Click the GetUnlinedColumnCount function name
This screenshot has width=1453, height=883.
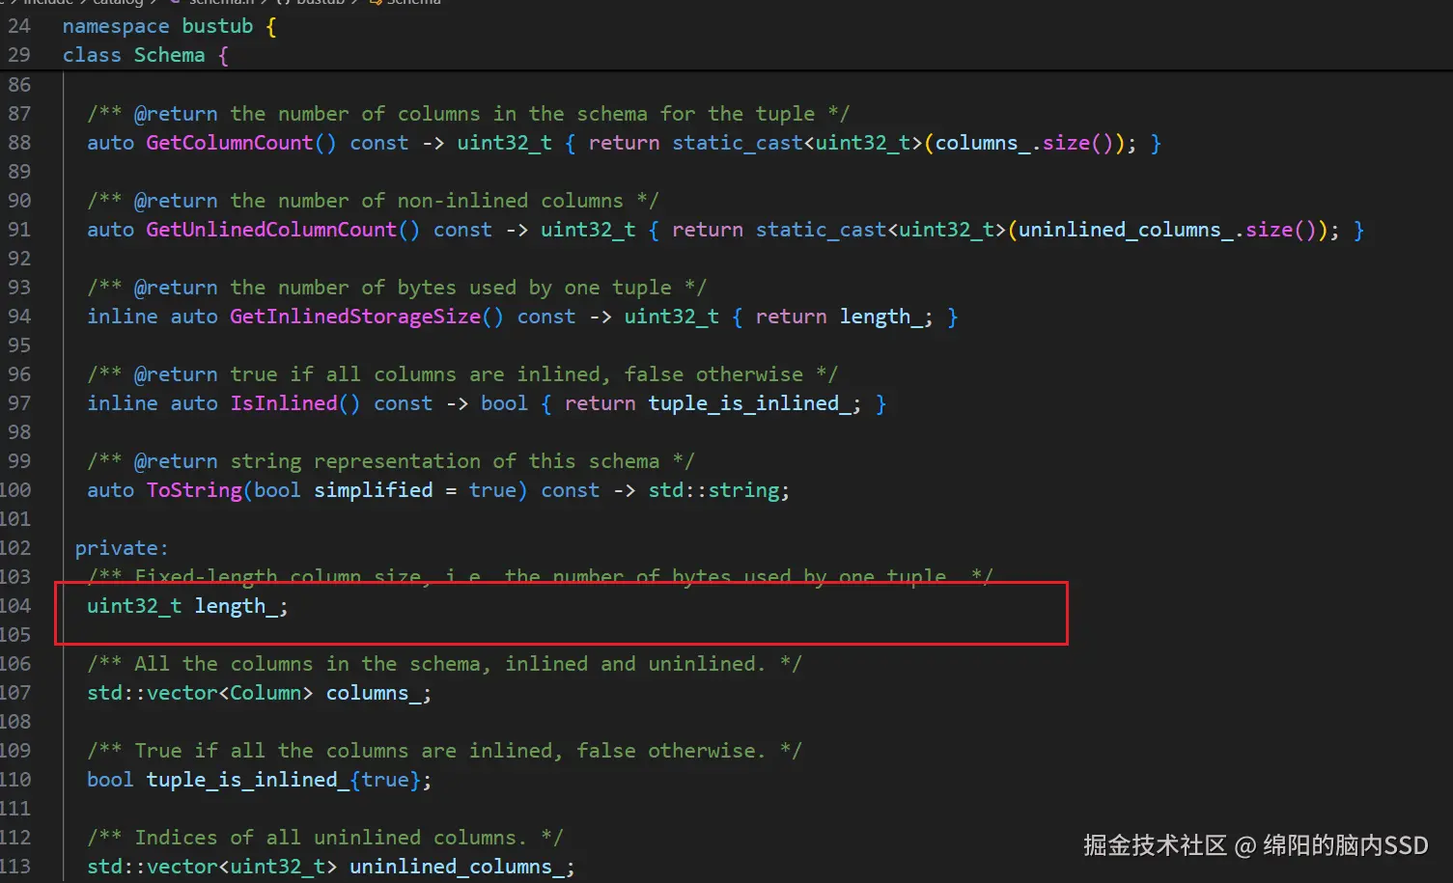271,230
